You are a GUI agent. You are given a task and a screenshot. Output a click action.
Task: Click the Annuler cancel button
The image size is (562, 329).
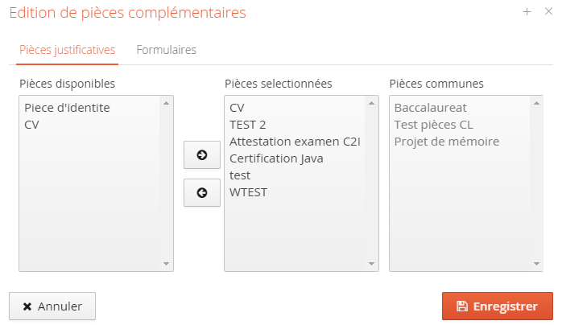point(52,306)
